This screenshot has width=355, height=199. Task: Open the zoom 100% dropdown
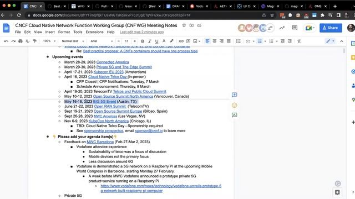click(49, 41)
